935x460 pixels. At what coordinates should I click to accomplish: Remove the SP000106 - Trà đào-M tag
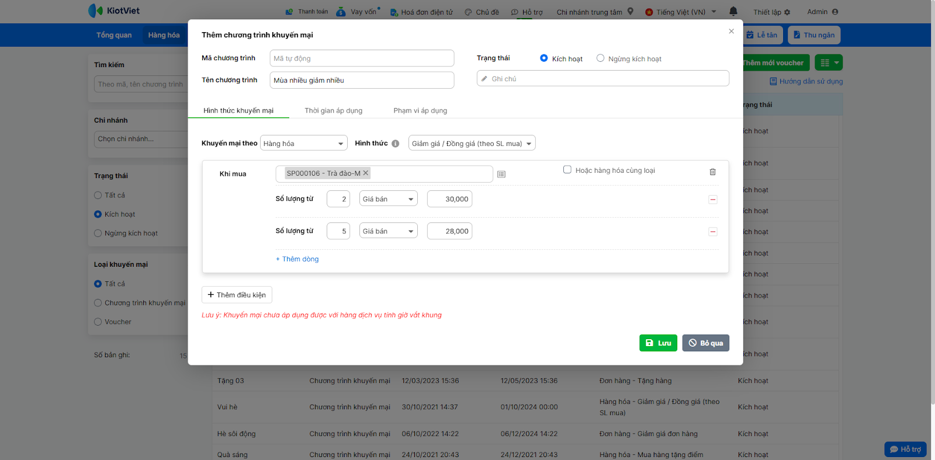[x=366, y=173]
